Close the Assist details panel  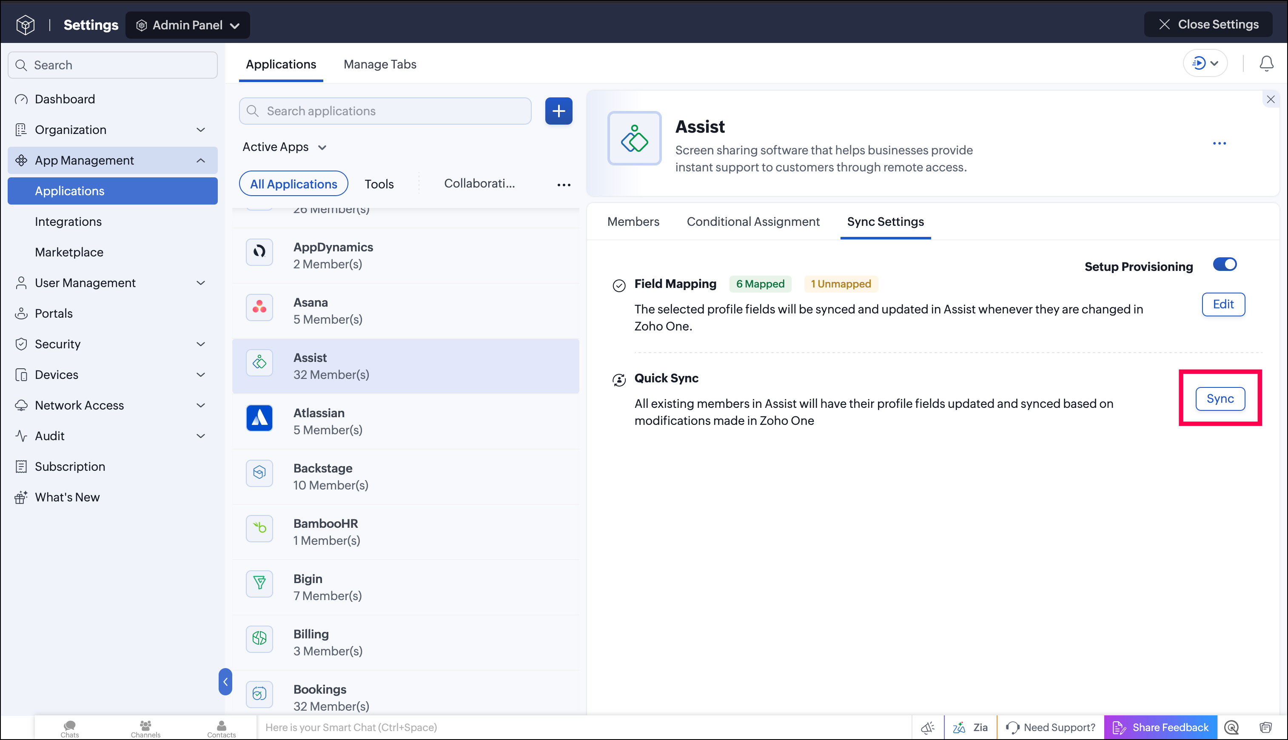(1270, 99)
